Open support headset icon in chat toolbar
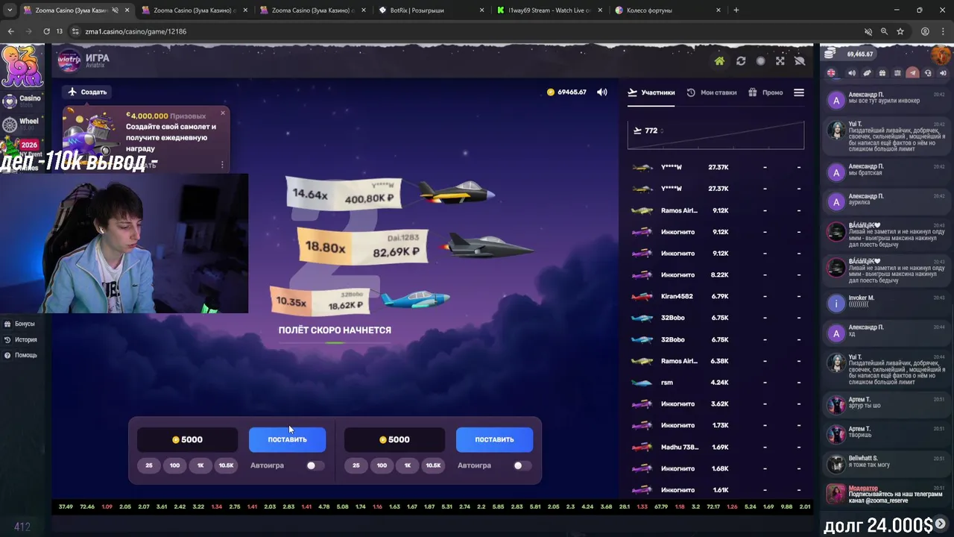Viewport: 954px width, 537px height. click(928, 73)
